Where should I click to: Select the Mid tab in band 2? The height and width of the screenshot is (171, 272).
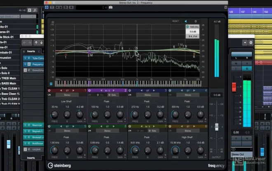coord(101,95)
